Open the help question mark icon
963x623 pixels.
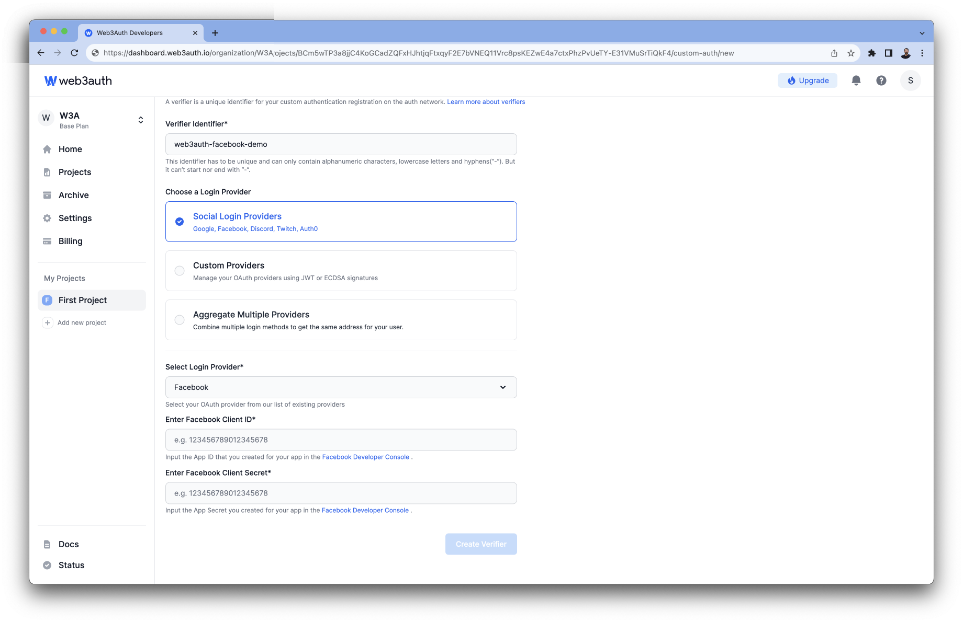pyautogui.click(x=881, y=80)
